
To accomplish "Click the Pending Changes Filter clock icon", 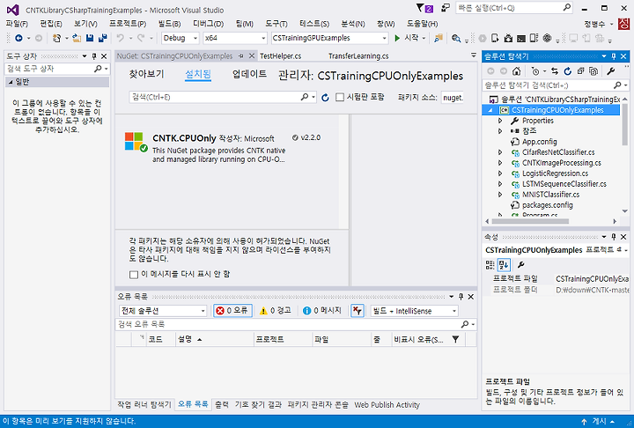I will tap(535, 71).
